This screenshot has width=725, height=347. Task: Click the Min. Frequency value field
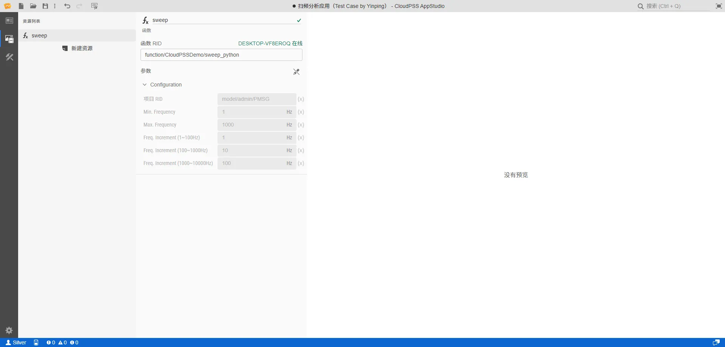[x=257, y=112]
